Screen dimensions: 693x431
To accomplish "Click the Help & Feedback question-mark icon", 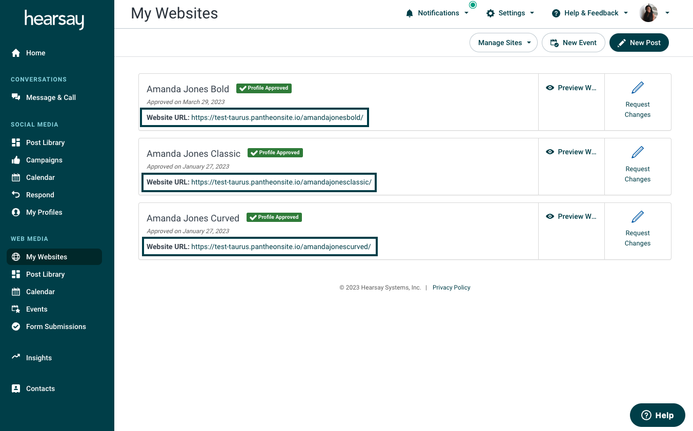I will point(556,13).
